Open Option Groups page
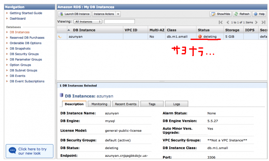This screenshot has height=161, width=269. pos(20,65)
